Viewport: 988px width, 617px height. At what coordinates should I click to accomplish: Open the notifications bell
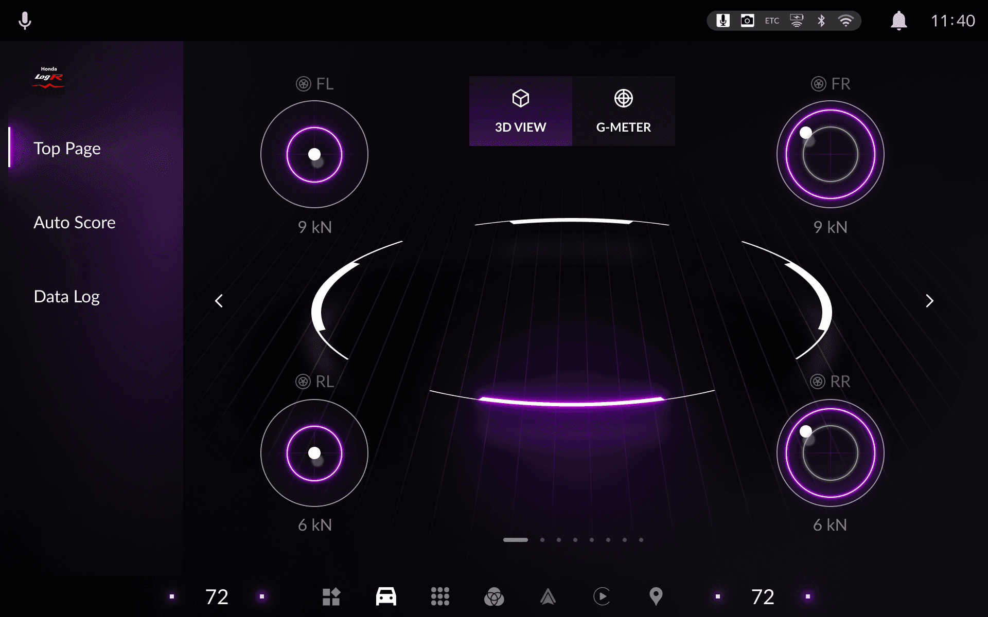898,21
